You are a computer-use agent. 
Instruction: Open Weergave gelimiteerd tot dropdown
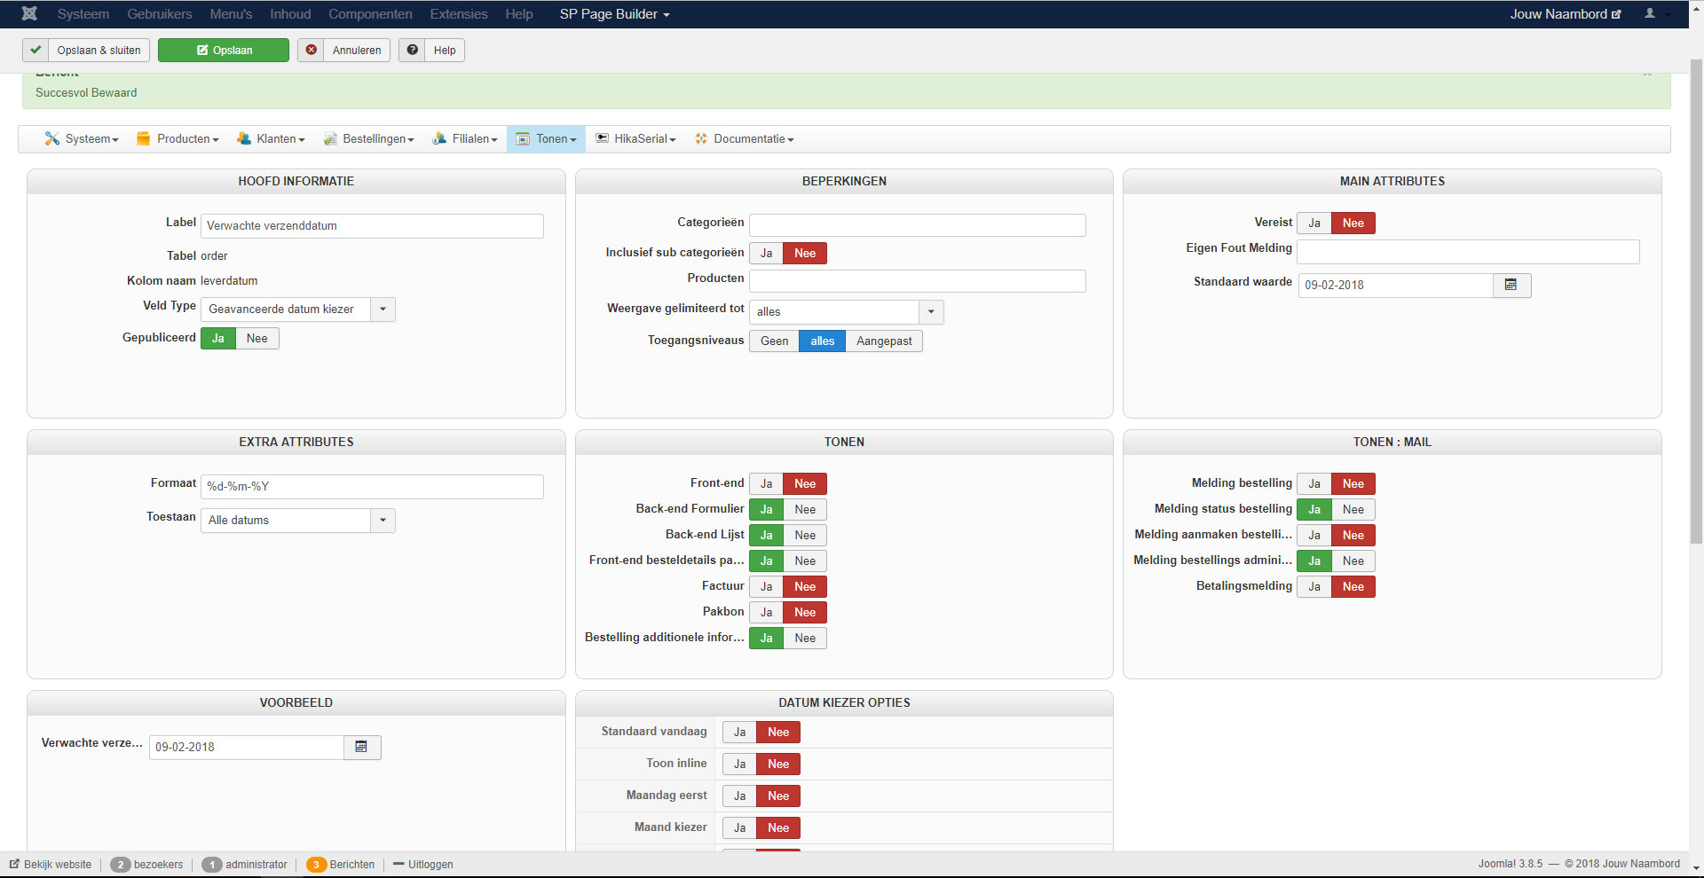click(x=847, y=311)
